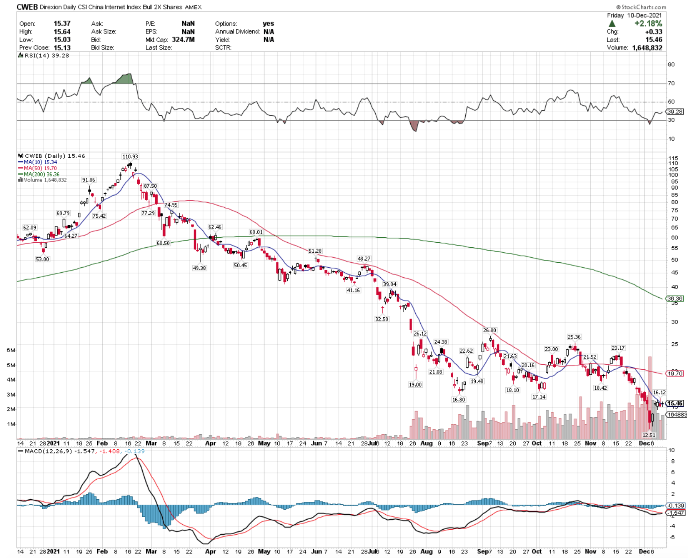Viewport: 688px width, 558px height.
Task: Click the 74.95 price annotation
Action: pyautogui.click(x=171, y=205)
